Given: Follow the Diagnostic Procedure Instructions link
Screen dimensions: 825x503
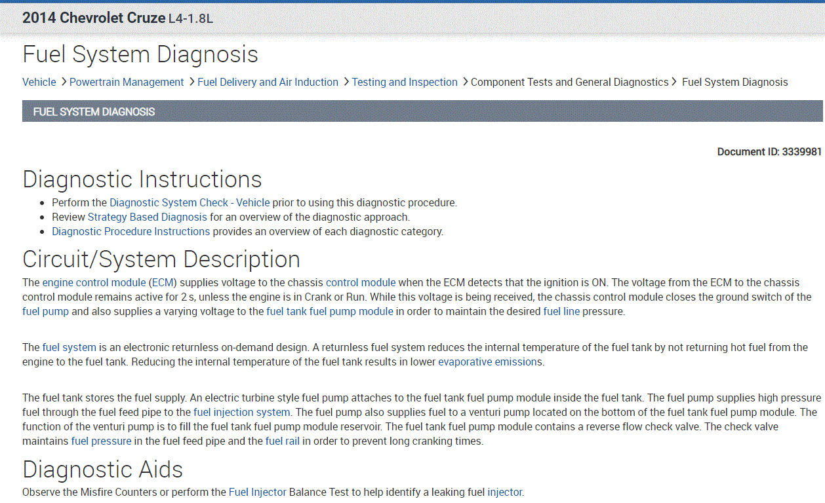Looking at the screenshot, I should tap(131, 231).
